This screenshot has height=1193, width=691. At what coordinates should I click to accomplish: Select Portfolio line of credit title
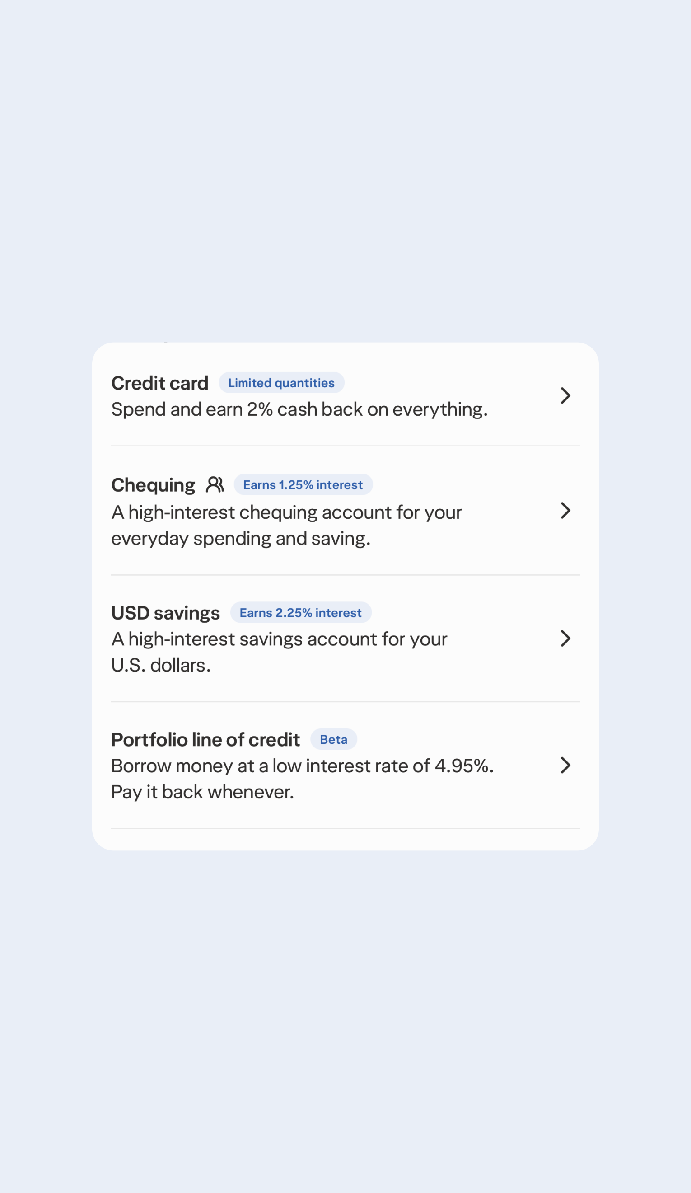tap(205, 739)
